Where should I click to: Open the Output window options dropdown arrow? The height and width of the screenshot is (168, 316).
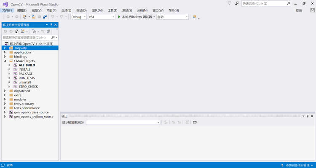(x=303, y=116)
